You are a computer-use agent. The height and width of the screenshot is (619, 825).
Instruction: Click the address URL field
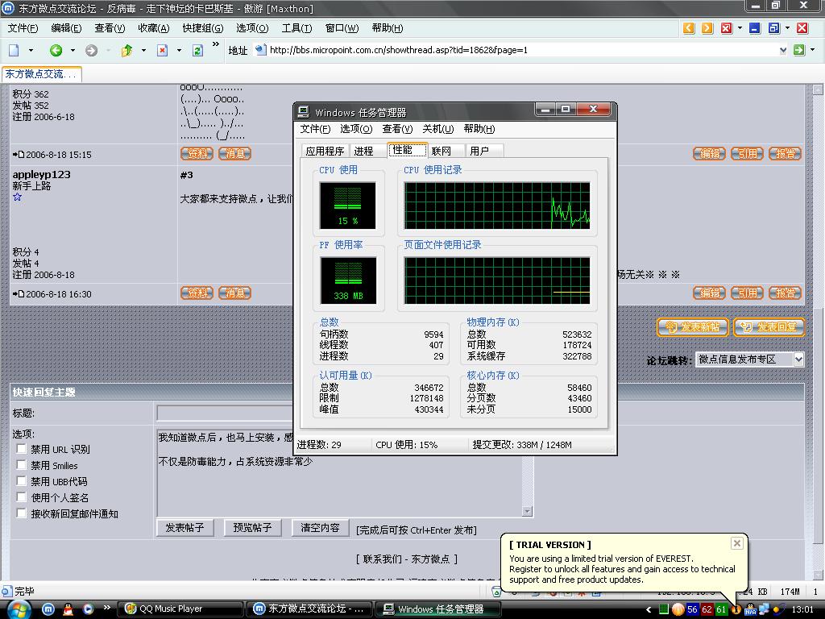pyautogui.click(x=522, y=50)
